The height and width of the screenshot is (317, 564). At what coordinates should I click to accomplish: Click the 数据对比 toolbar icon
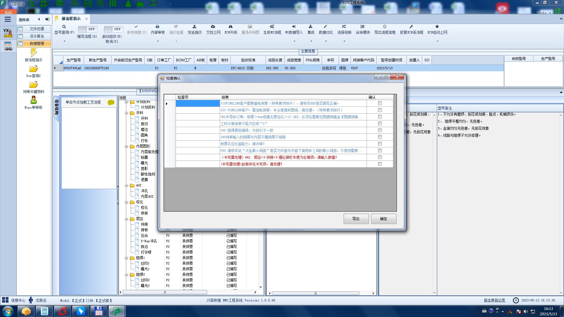point(325,27)
